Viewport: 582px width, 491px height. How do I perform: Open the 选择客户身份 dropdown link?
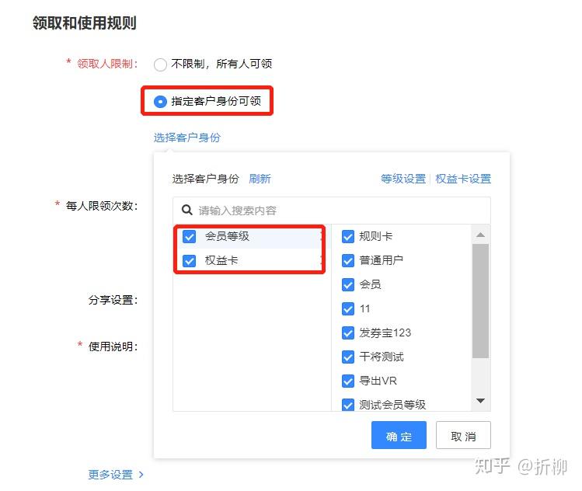coord(187,138)
